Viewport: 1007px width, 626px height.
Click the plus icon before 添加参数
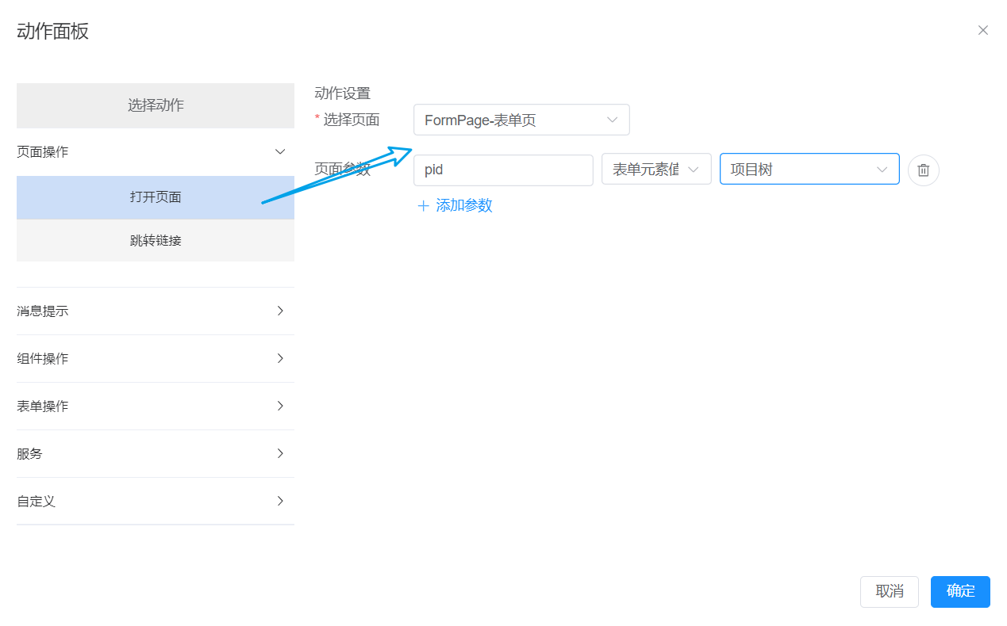(423, 206)
